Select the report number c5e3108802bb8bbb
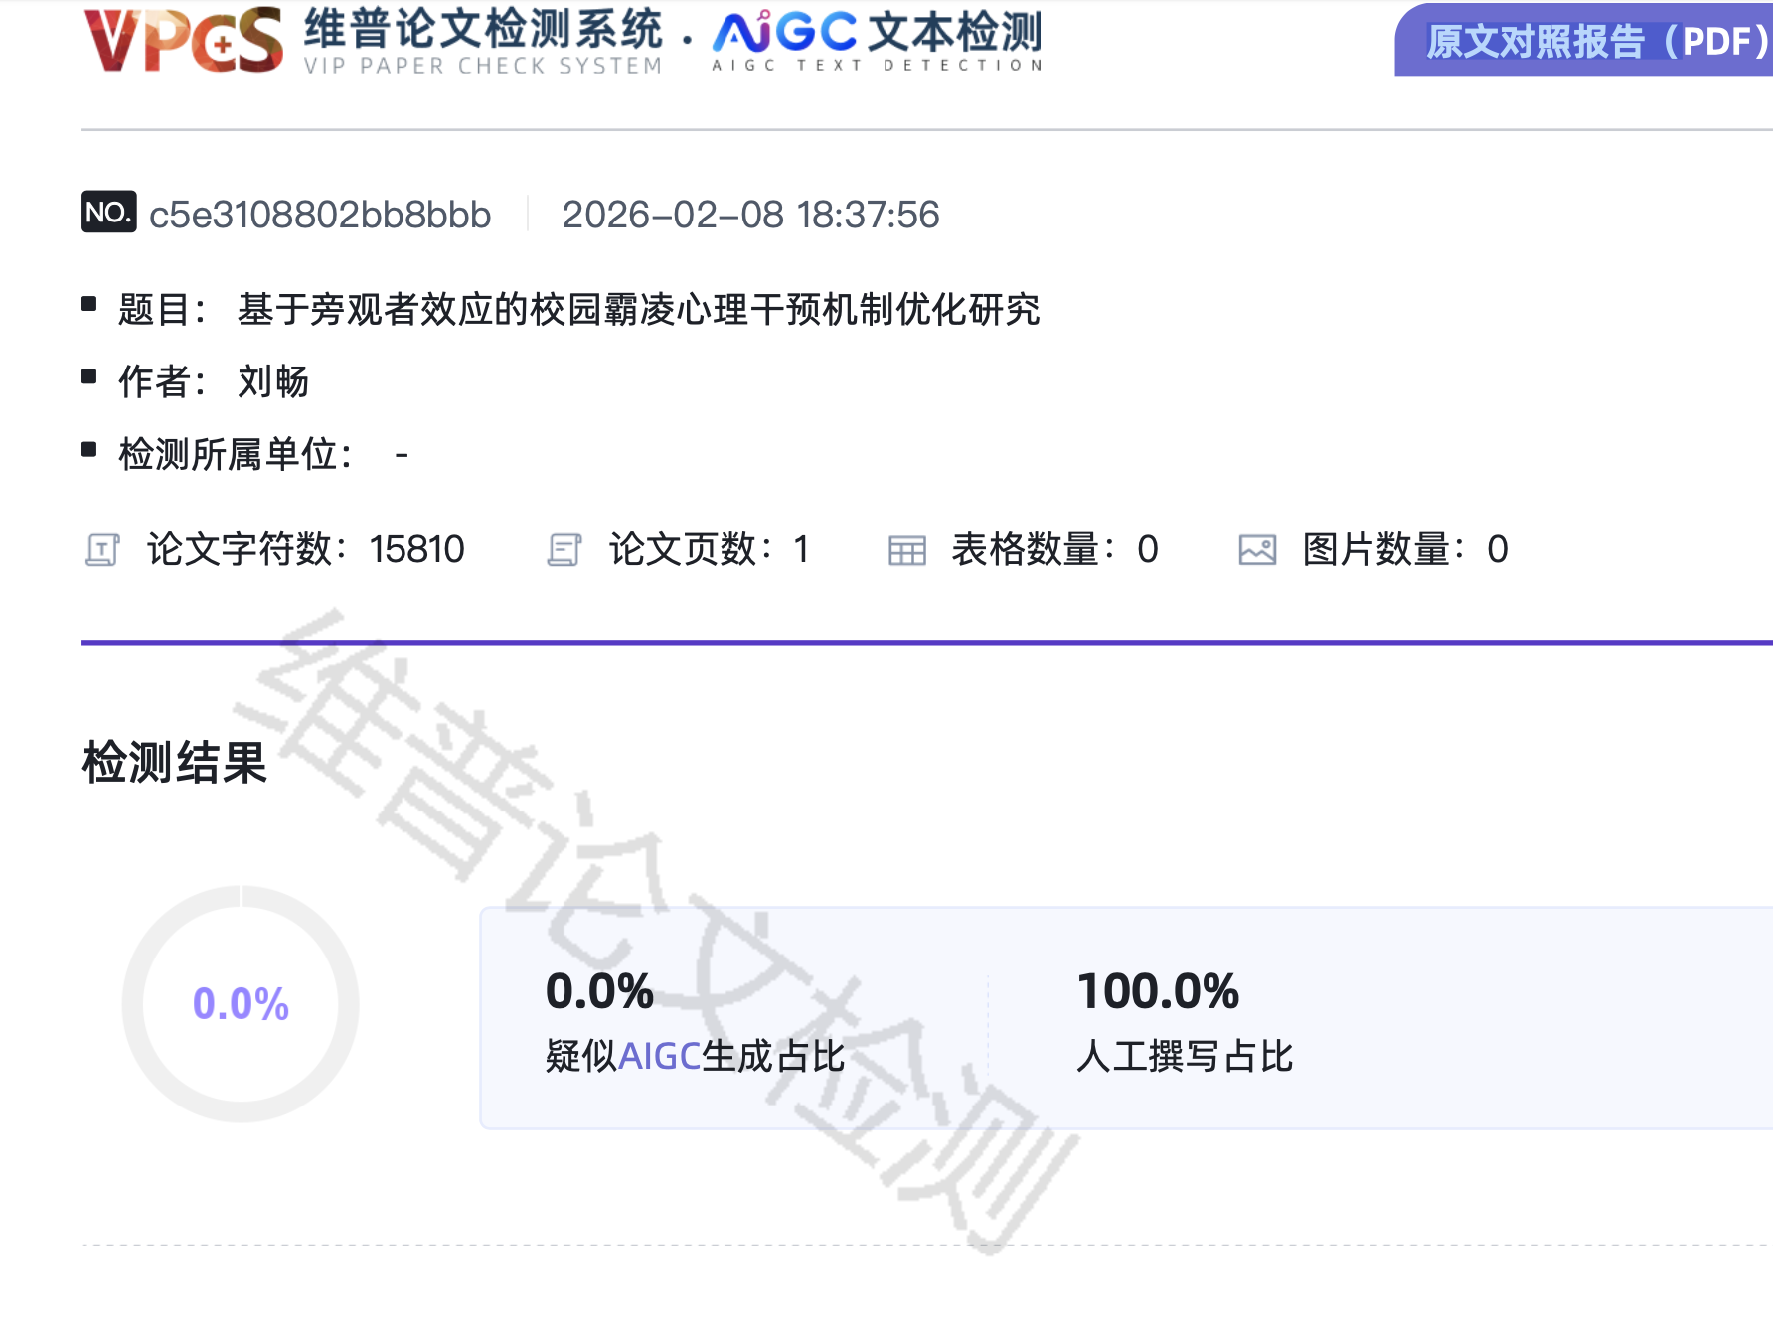Viewport: 1773px width, 1327px height. 319,215
